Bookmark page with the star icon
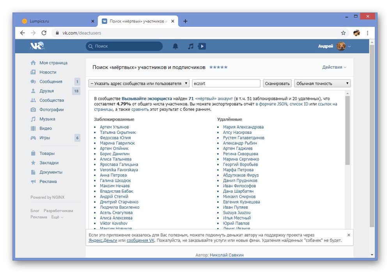The width and height of the screenshot is (390, 273). pos(343,33)
